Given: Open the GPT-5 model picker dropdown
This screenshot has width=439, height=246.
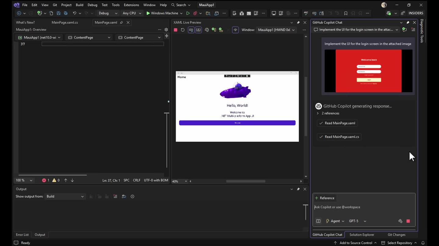Looking at the screenshot, I should [x=357, y=221].
